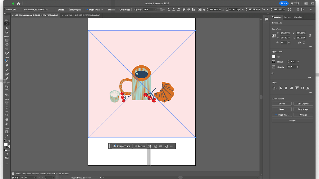Select the Hand tool

pos(7,120)
